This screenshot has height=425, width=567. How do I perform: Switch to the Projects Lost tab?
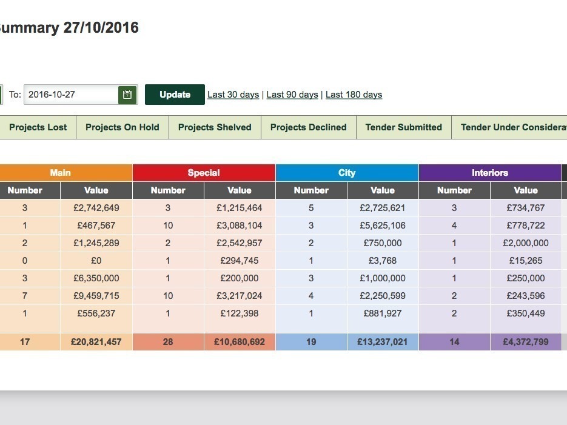point(38,127)
